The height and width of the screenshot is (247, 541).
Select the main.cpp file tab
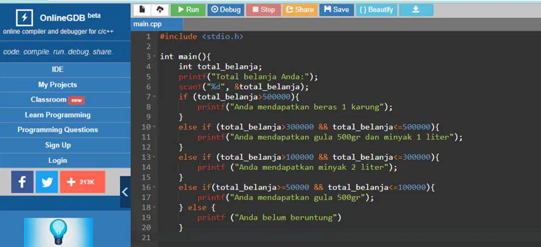[157, 24]
